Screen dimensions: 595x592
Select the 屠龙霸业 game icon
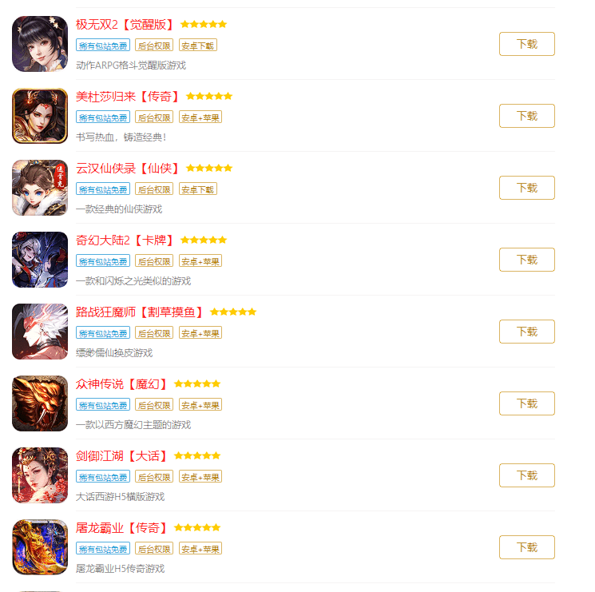pyautogui.click(x=40, y=547)
